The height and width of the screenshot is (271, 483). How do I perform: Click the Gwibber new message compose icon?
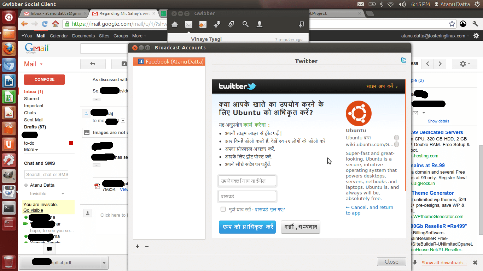pos(302,24)
